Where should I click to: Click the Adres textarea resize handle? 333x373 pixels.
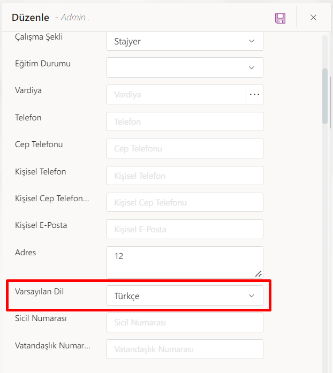click(x=259, y=273)
